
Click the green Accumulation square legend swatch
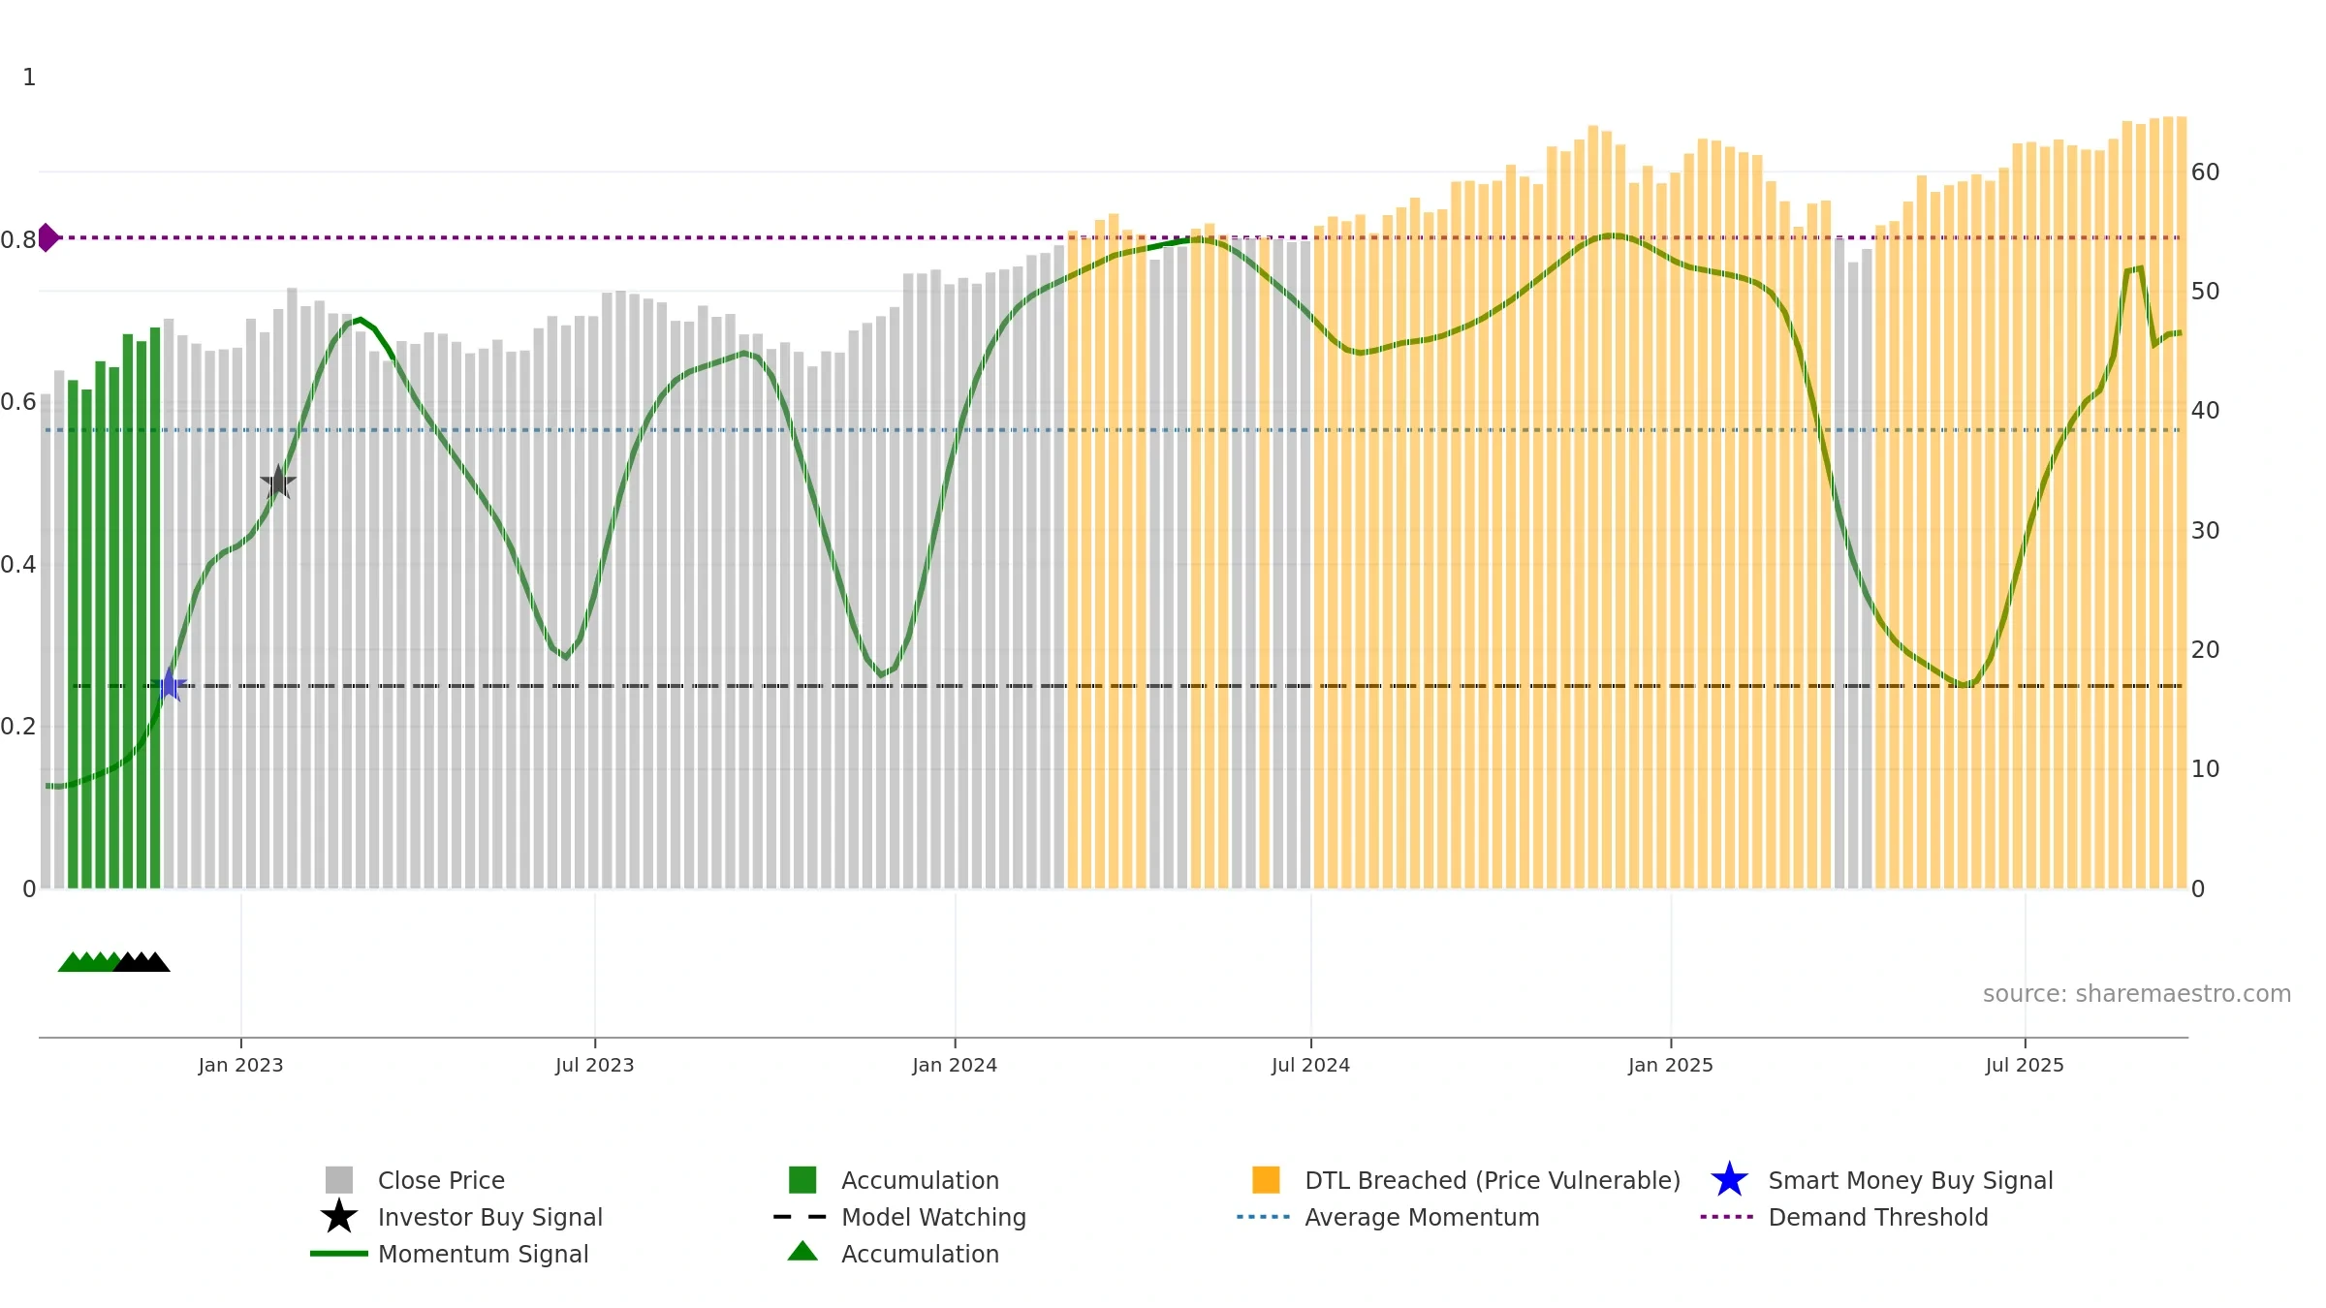[x=802, y=1180]
